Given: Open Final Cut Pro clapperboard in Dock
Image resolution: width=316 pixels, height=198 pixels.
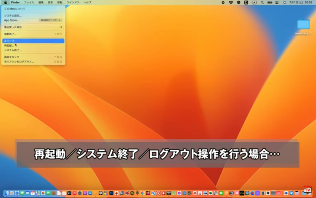Looking at the screenshot, I should click(x=106, y=193).
